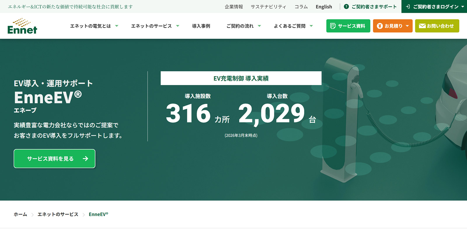Click the EV充電制御 導入実績 heading
Image resolution: width=467 pixels, height=230 pixels.
[241, 78]
